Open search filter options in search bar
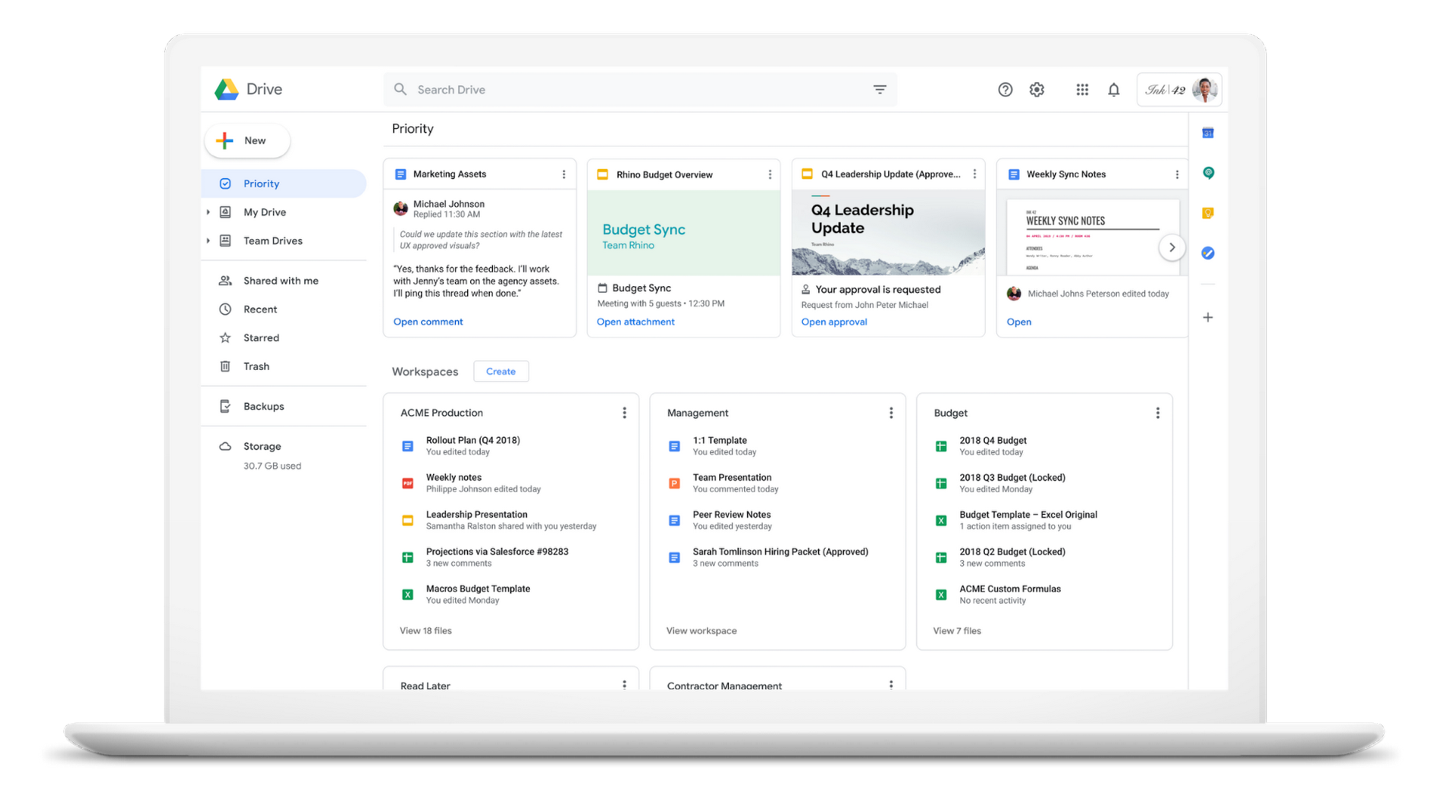The height and width of the screenshot is (801, 1456). pyautogui.click(x=880, y=90)
